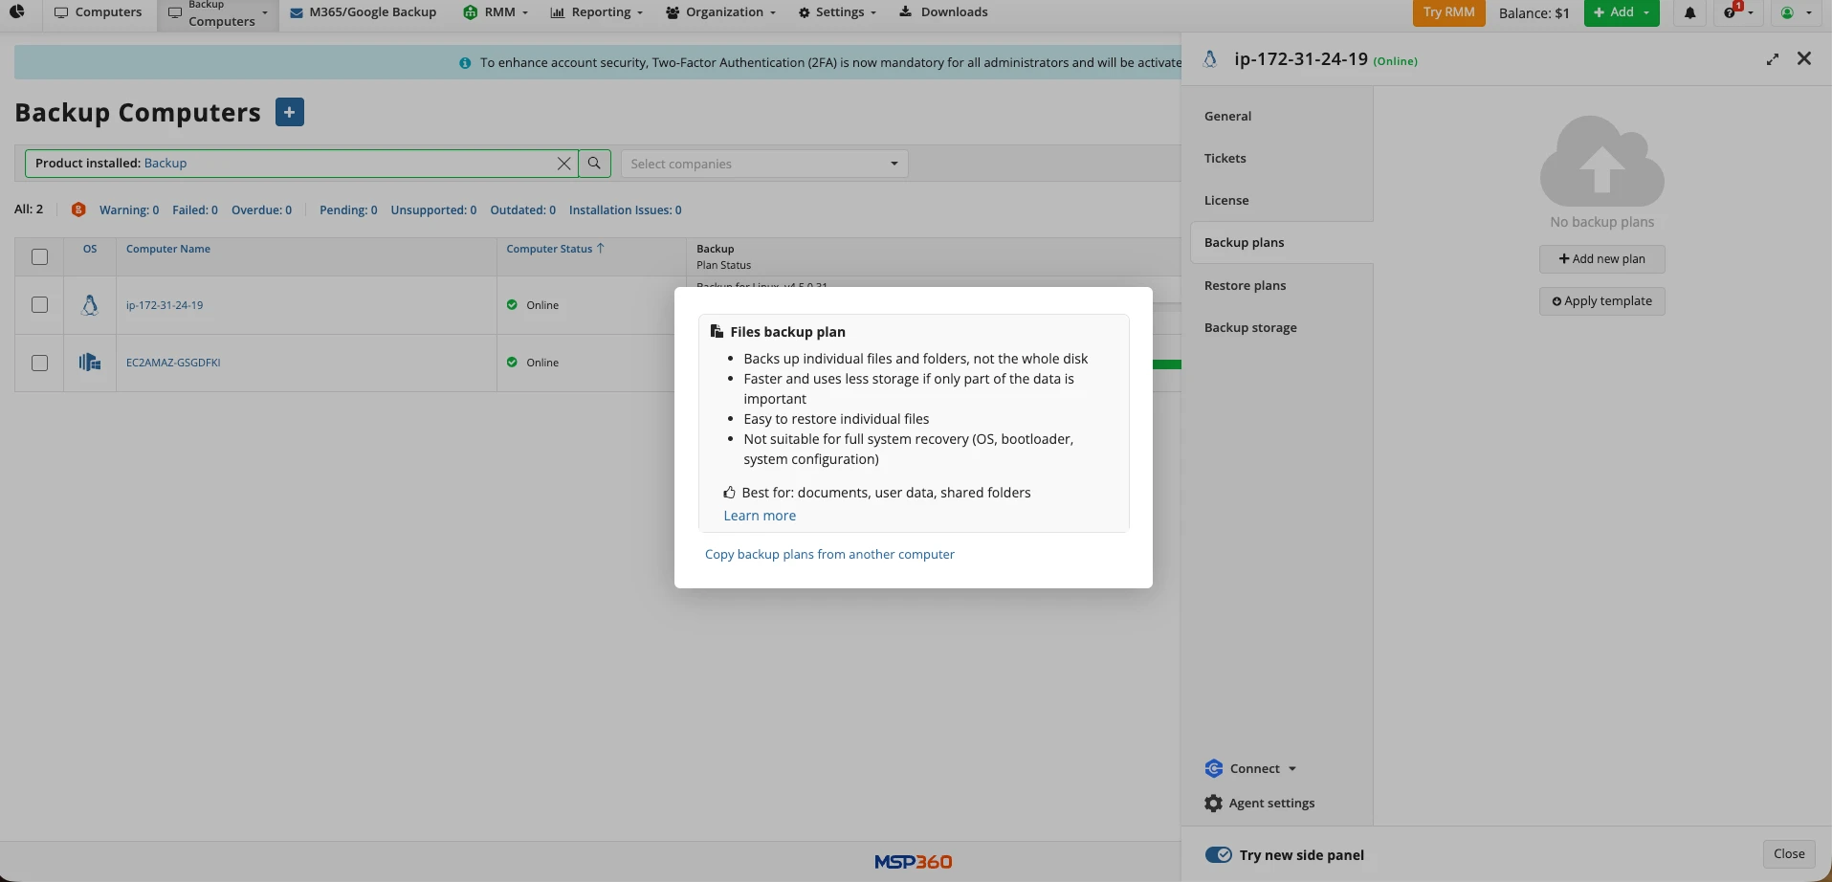
Task: Open the help menu with red badge
Action: tap(1738, 12)
